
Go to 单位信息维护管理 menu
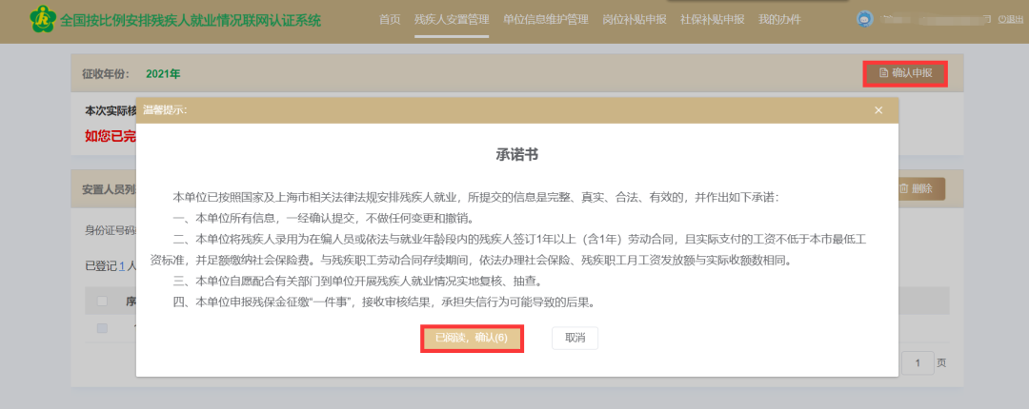pos(545,20)
